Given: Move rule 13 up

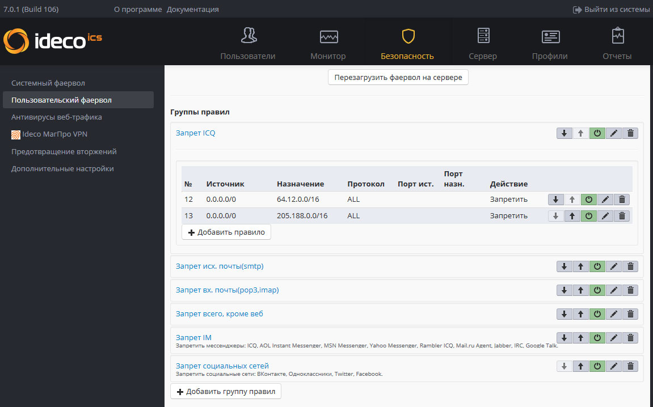Looking at the screenshot, I should click(572, 216).
